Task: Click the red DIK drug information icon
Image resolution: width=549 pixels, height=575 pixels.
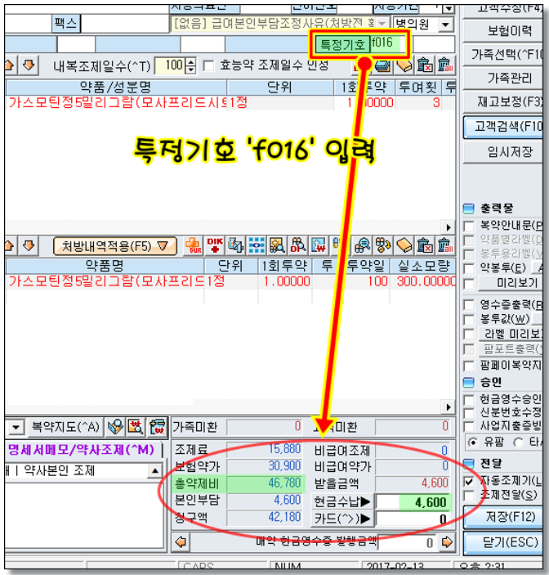Action: coord(215,245)
